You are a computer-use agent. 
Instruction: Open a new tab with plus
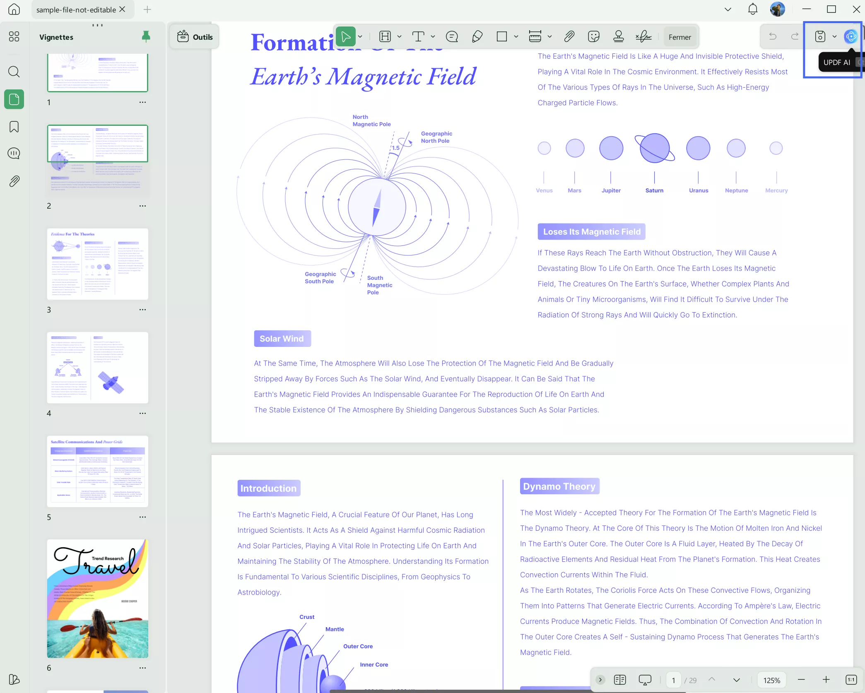click(147, 10)
